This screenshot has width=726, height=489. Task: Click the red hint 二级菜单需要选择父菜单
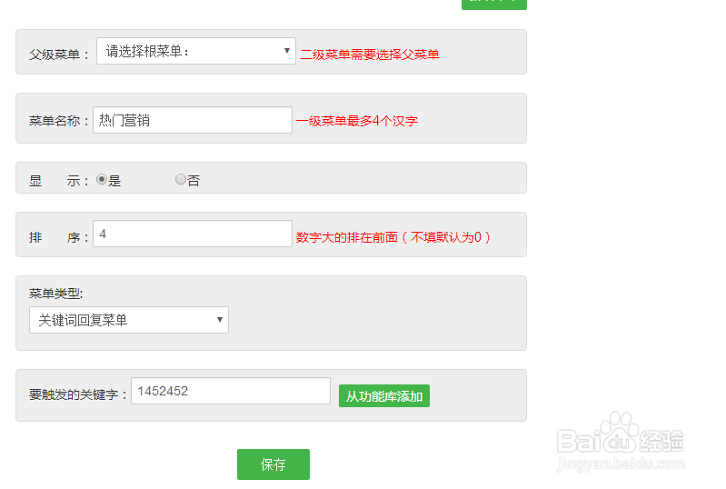(x=370, y=55)
